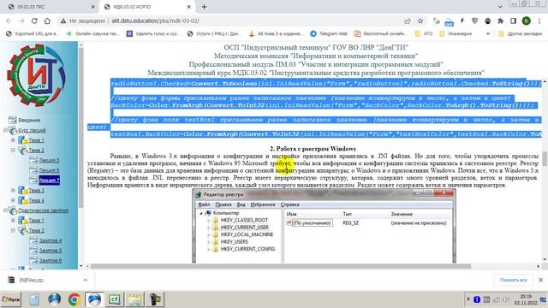
Task: Open Файл menu in registry editor image
Action: point(204,204)
